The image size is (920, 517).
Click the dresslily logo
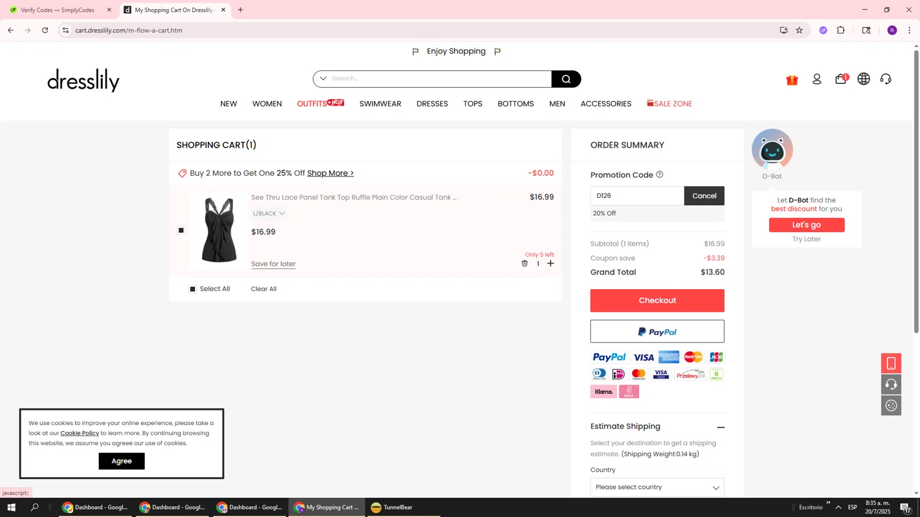(x=83, y=80)
